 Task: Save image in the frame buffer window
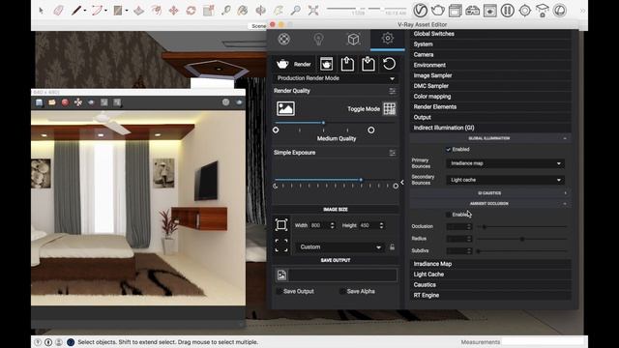39,102
